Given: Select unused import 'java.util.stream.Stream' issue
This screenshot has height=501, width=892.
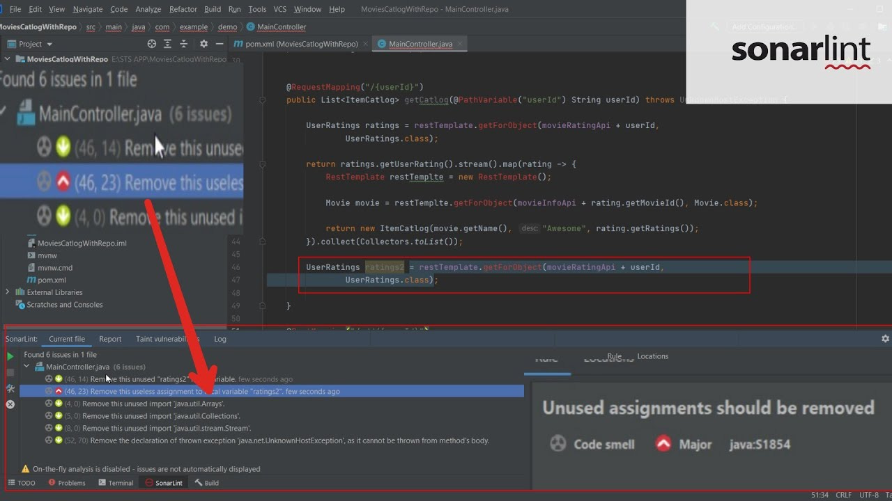Looking at the screenshot, I should (272, 428).
